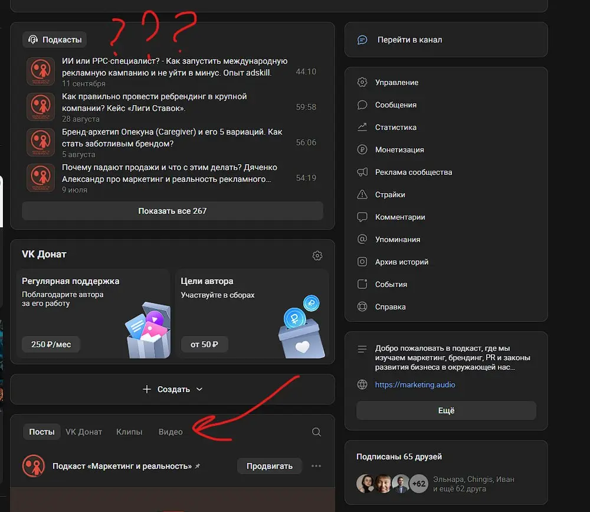Click the plus icon beside Создать
This screenshot has width=590, height=512.
click(x=147, y=389)
